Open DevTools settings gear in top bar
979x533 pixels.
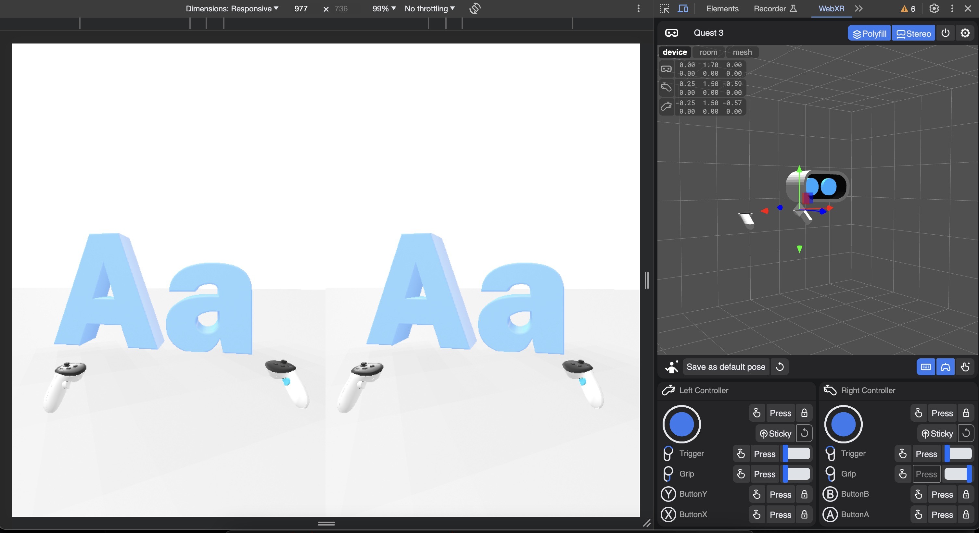934,8
